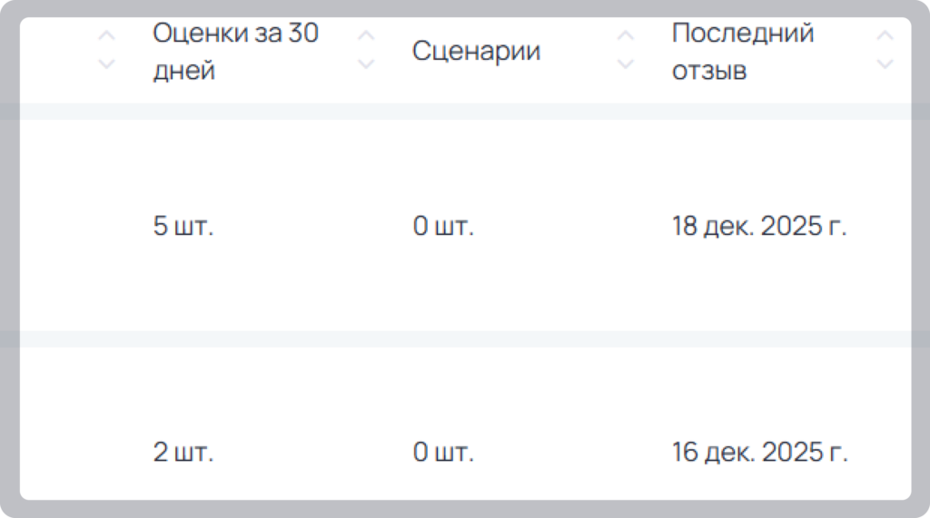Click the Оценки за 30 дней column header
This screenshot has width=930, height=518.
[235, 51]
